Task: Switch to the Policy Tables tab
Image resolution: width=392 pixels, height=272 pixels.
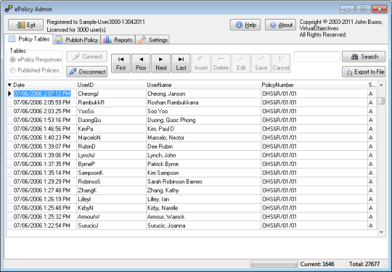Action: (x=29, y=39)
